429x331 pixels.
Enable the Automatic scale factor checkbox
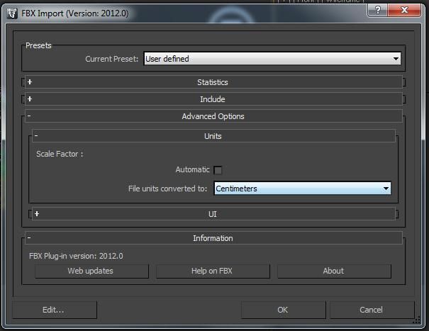click(x=218, y=170)
